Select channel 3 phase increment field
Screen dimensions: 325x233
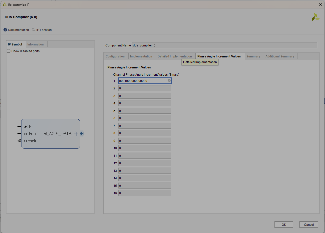(145, 96)
